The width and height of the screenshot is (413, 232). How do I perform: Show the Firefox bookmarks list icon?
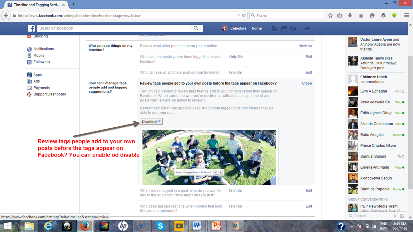point(340,15)
